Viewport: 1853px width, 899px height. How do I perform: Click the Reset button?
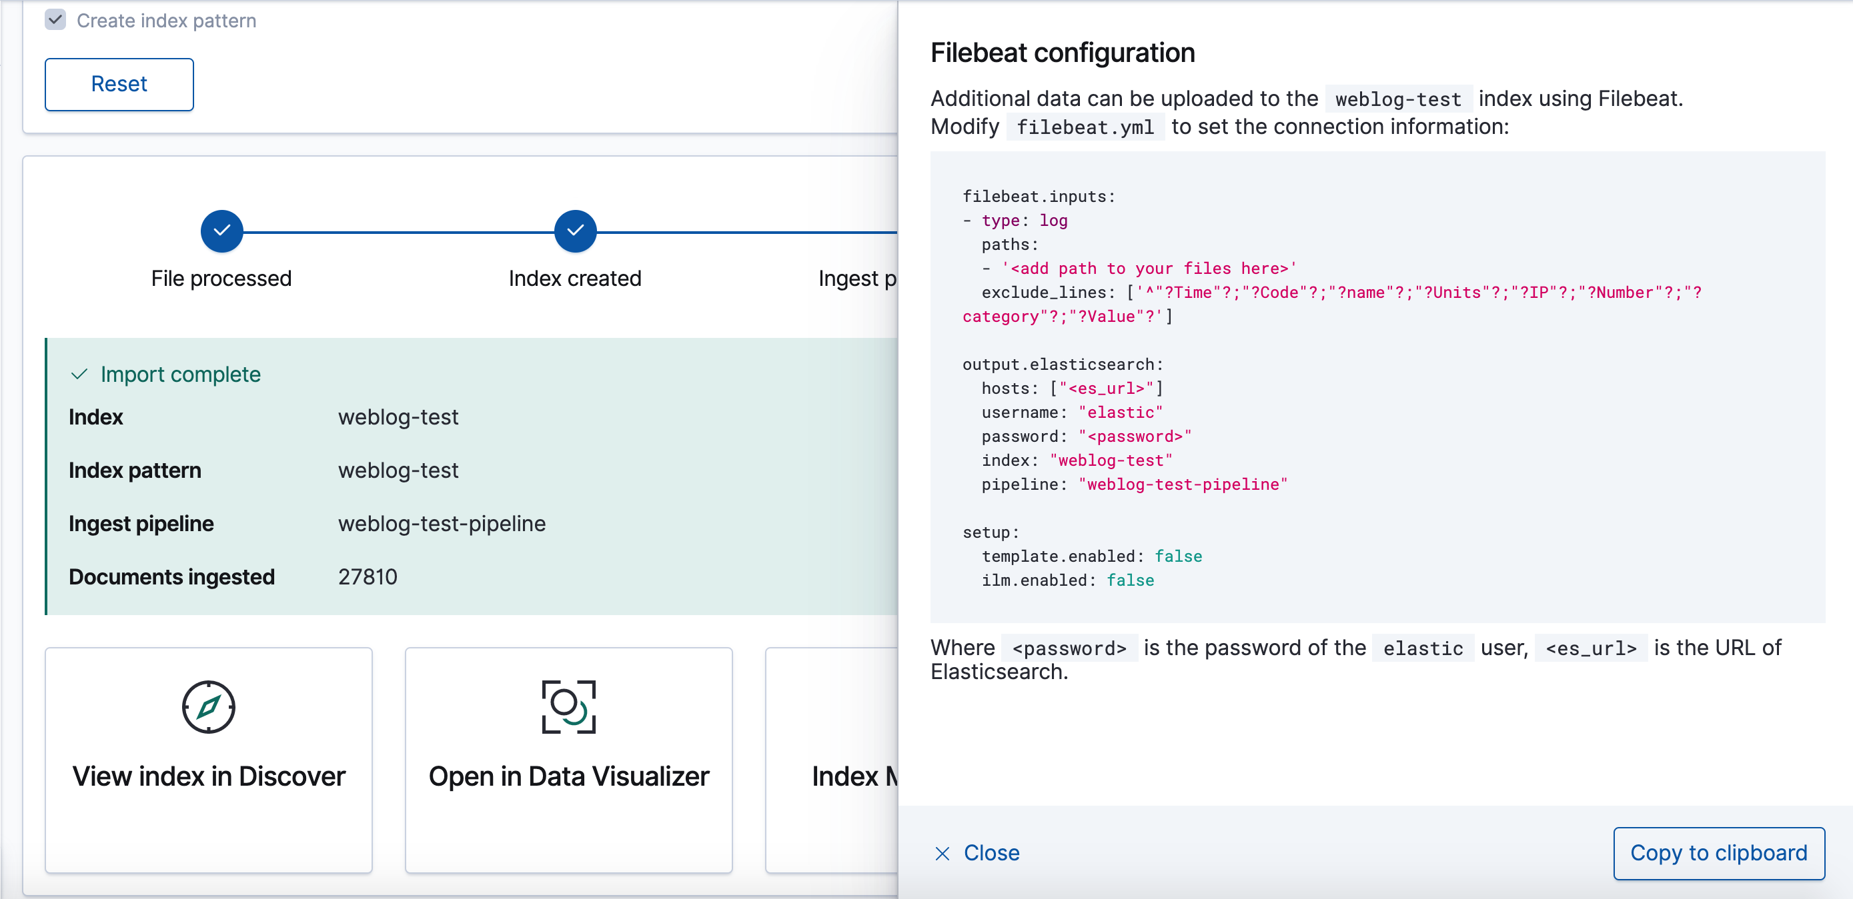[118, 83]
